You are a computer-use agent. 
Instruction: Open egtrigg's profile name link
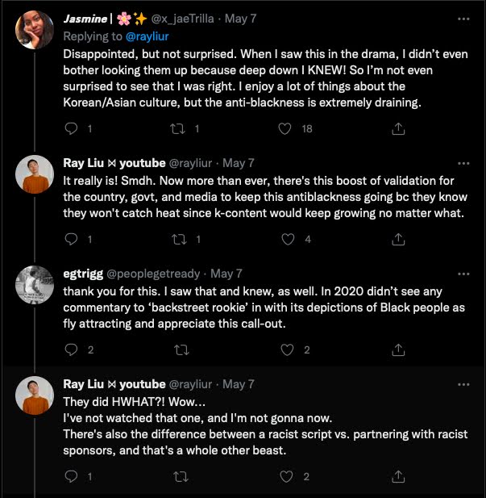pyautogui.click(x=81, y=274)
